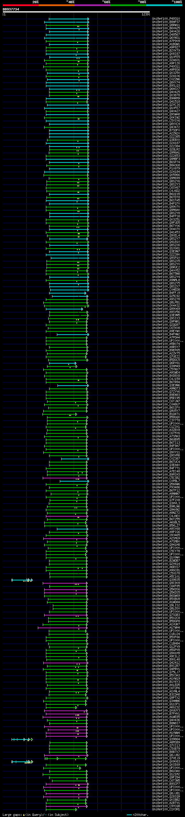Select hit UniRef100_Q03250
The width and height of the screenshot is (185, 817).
point(166,73)
